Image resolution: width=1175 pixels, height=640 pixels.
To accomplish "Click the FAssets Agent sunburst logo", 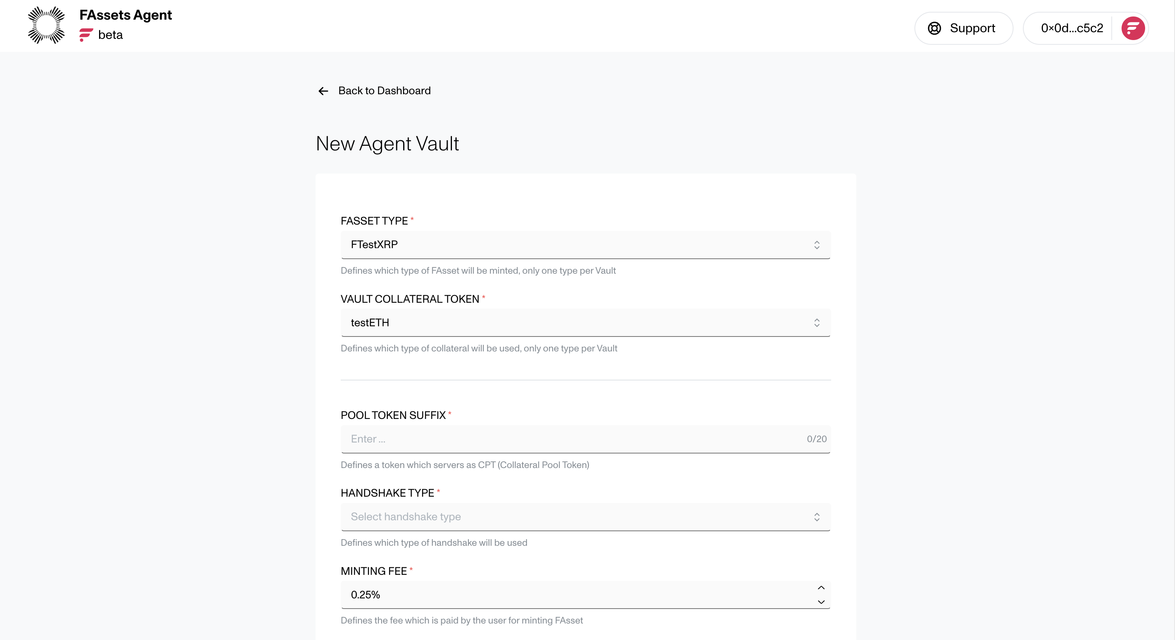I will tap(46, 25).
